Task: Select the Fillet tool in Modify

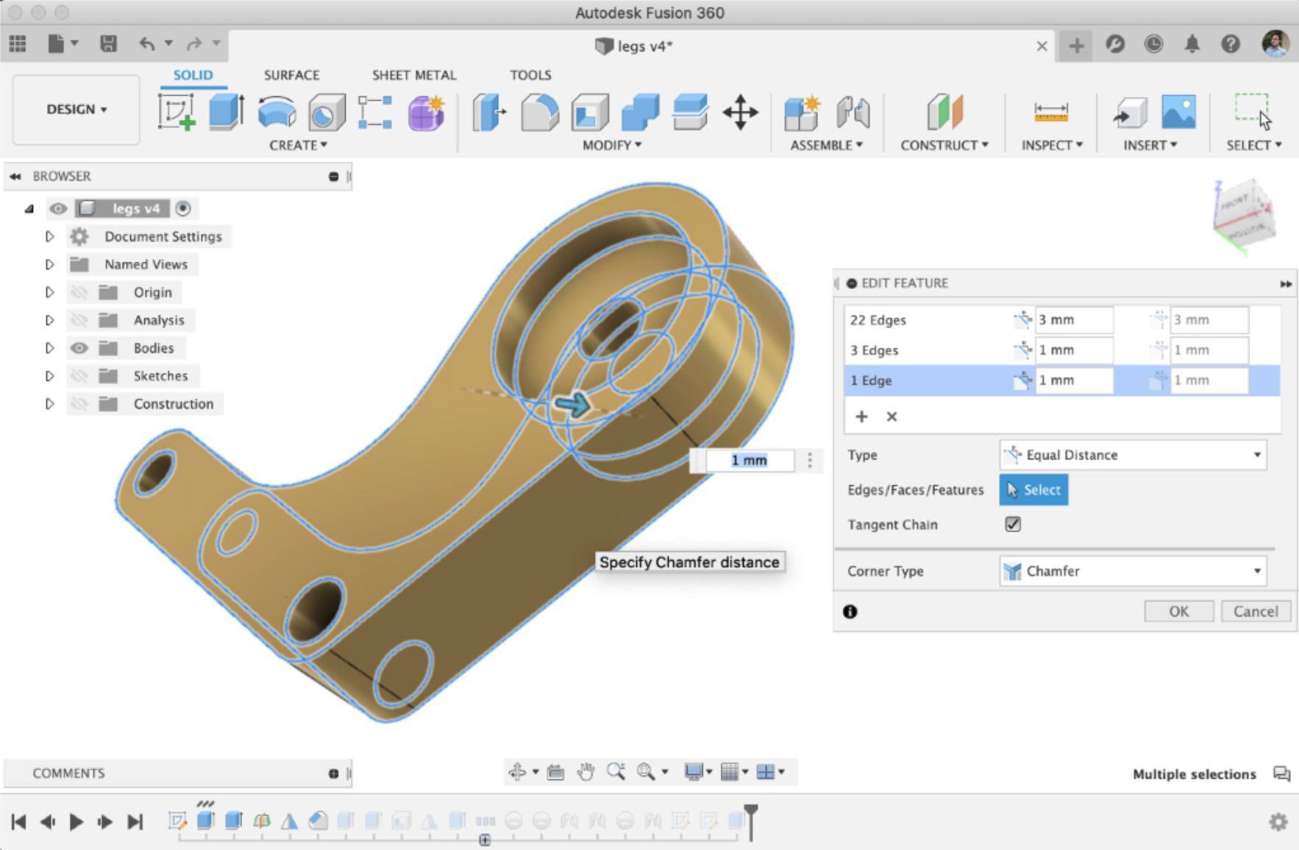Action: point(539,113)
